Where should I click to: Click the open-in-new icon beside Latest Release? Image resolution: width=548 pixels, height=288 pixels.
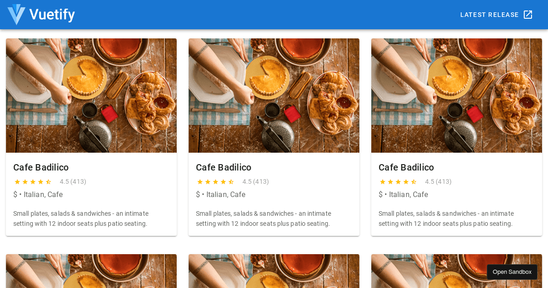click(528, 15)
